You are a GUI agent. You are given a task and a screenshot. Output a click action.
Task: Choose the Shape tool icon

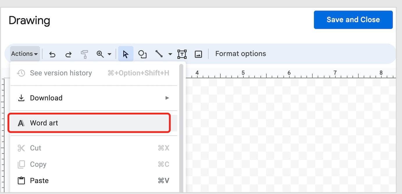tap(142, 54)
